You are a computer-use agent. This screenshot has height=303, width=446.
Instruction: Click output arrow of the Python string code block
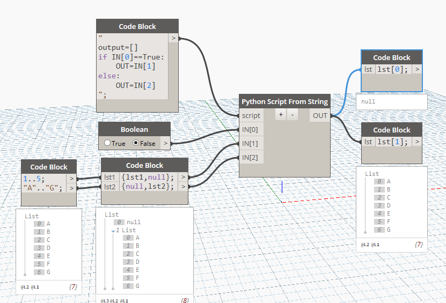173,38
